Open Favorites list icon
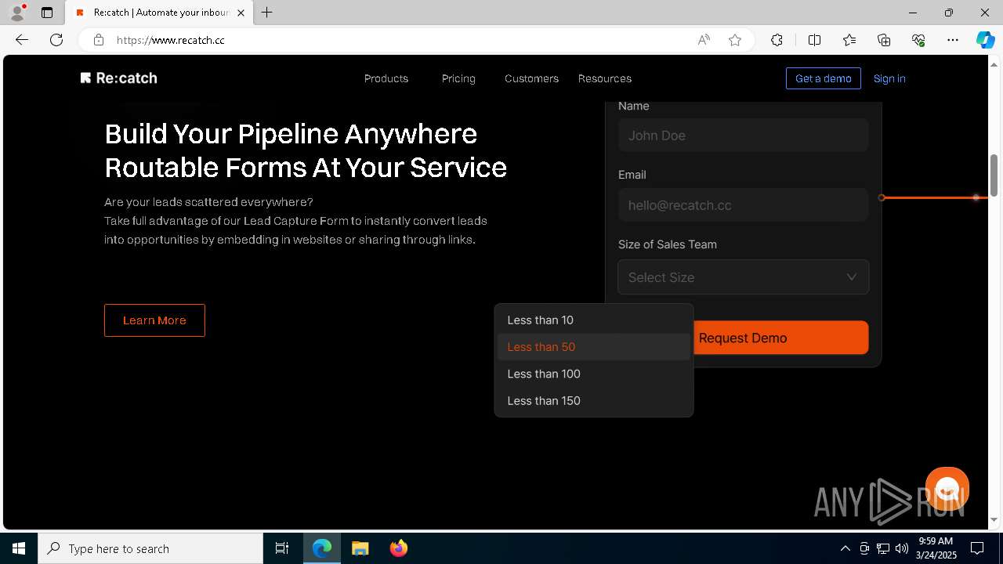 click(x=849, y=40)
